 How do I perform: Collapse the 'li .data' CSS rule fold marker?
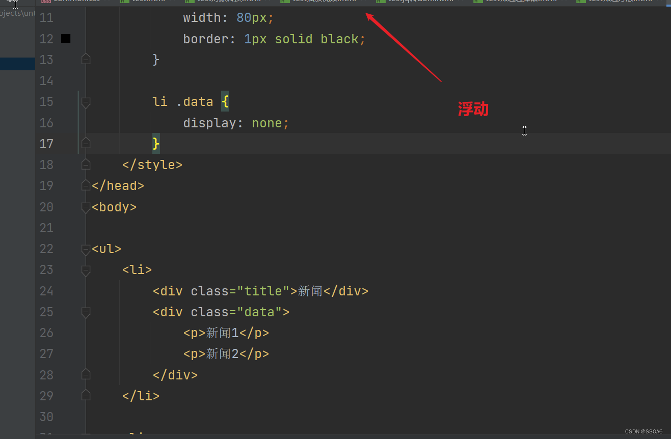[x=86, y=102]
